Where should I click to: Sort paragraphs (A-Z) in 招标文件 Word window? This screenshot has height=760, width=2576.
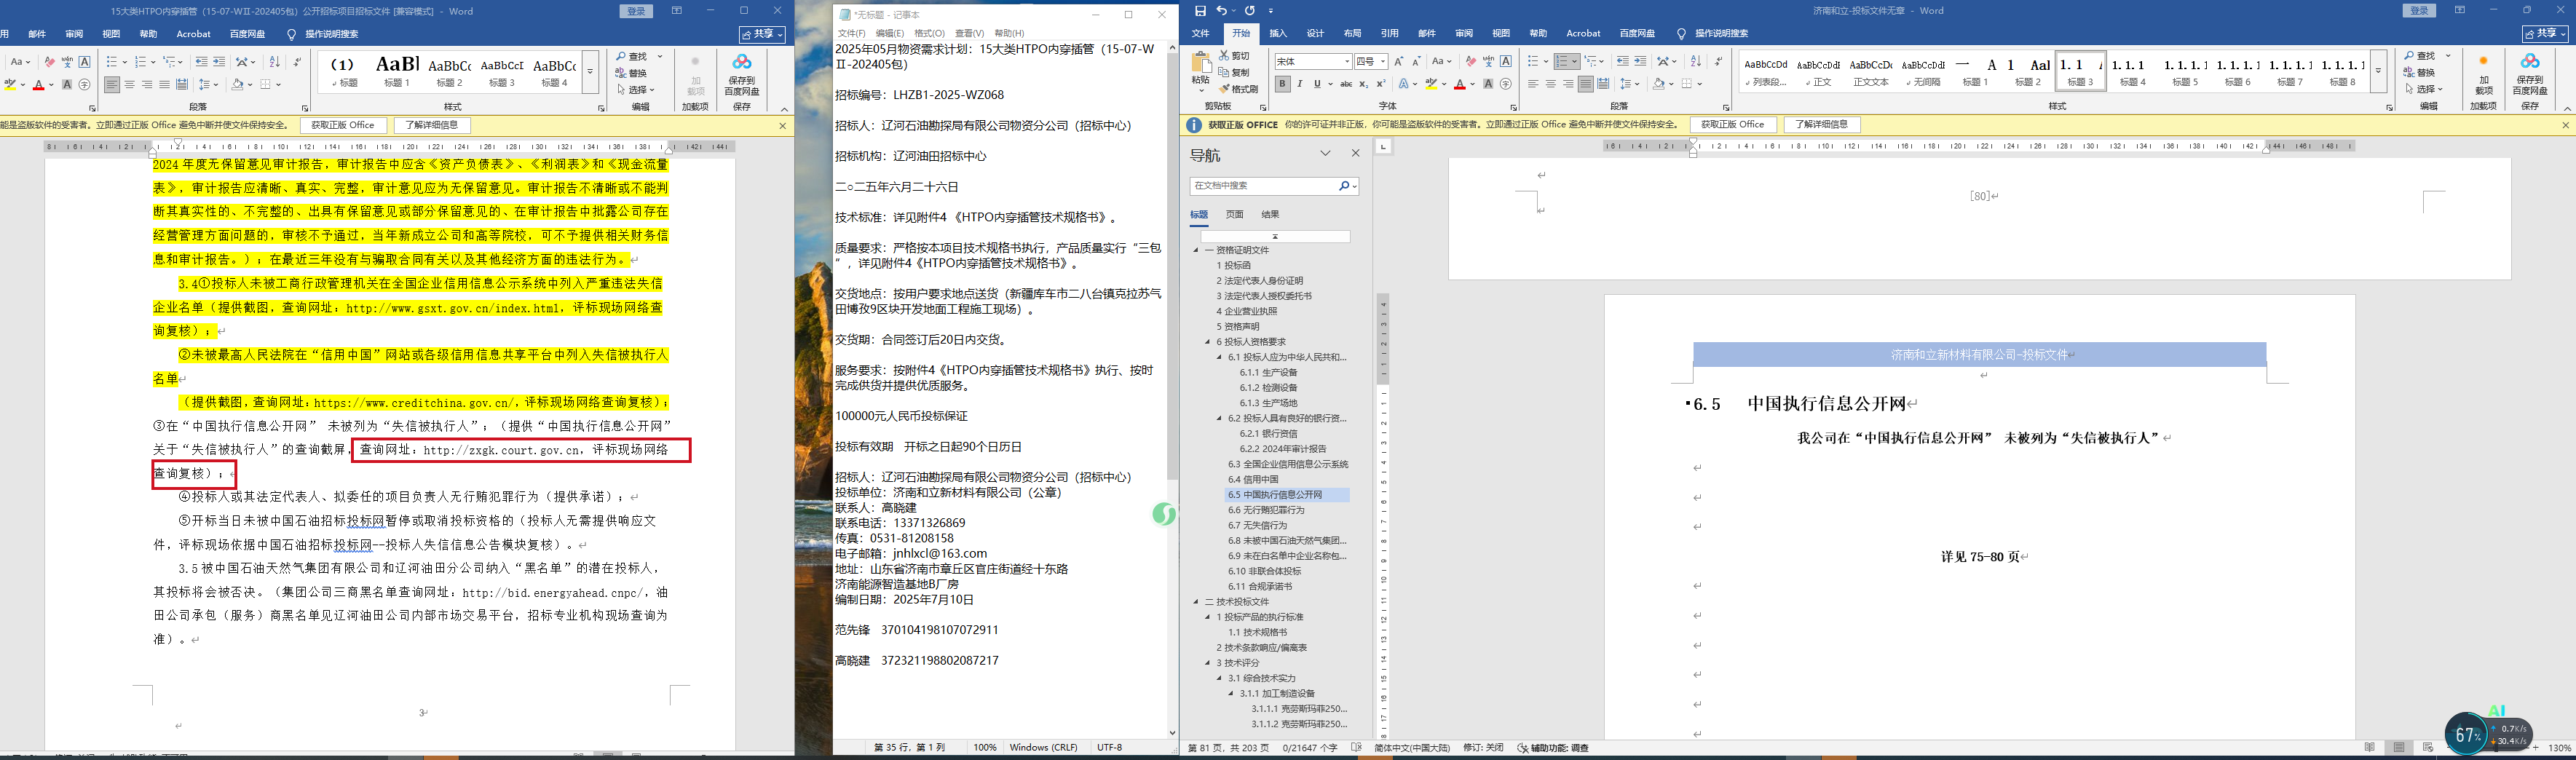click(274, 62)
